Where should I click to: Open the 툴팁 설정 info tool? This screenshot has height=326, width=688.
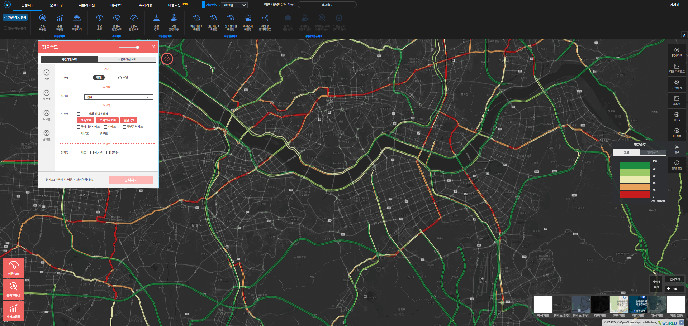677,165
